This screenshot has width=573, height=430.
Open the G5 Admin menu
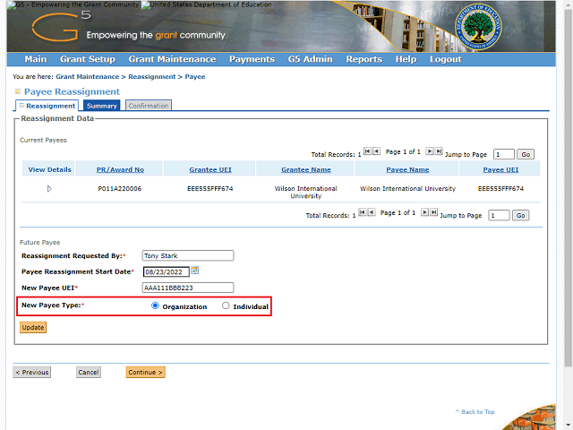[x=311, y=59]
